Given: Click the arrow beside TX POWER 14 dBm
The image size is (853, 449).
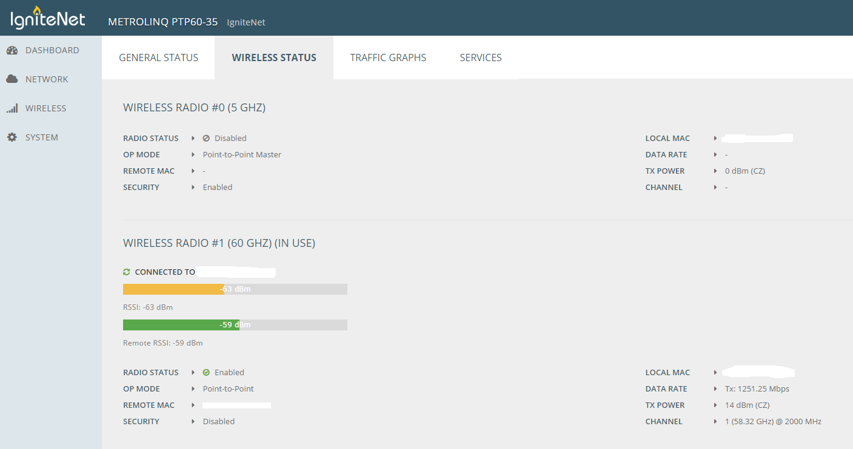Looking at the screenshot, I should [x=716, y=405].
